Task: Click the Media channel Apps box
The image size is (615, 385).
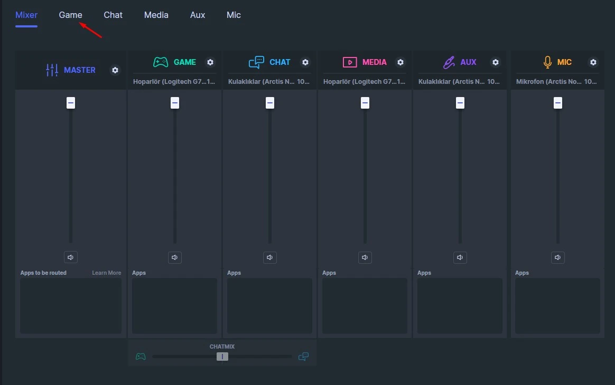Action: [x=365, y=306]
